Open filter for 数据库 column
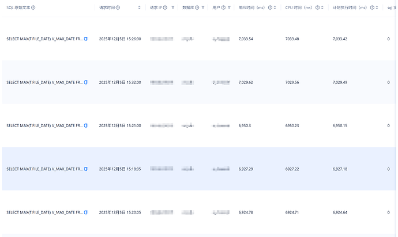Screen dimensions: 398x237 [x=203, y=7]
